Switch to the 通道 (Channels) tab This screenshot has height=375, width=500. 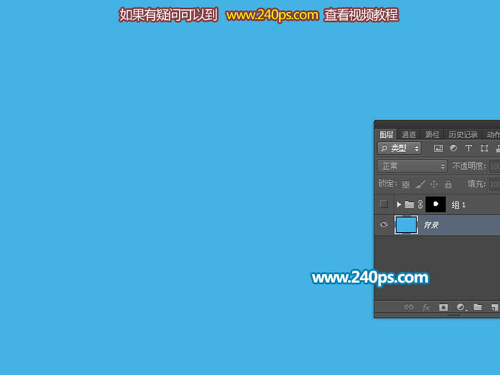409,134
